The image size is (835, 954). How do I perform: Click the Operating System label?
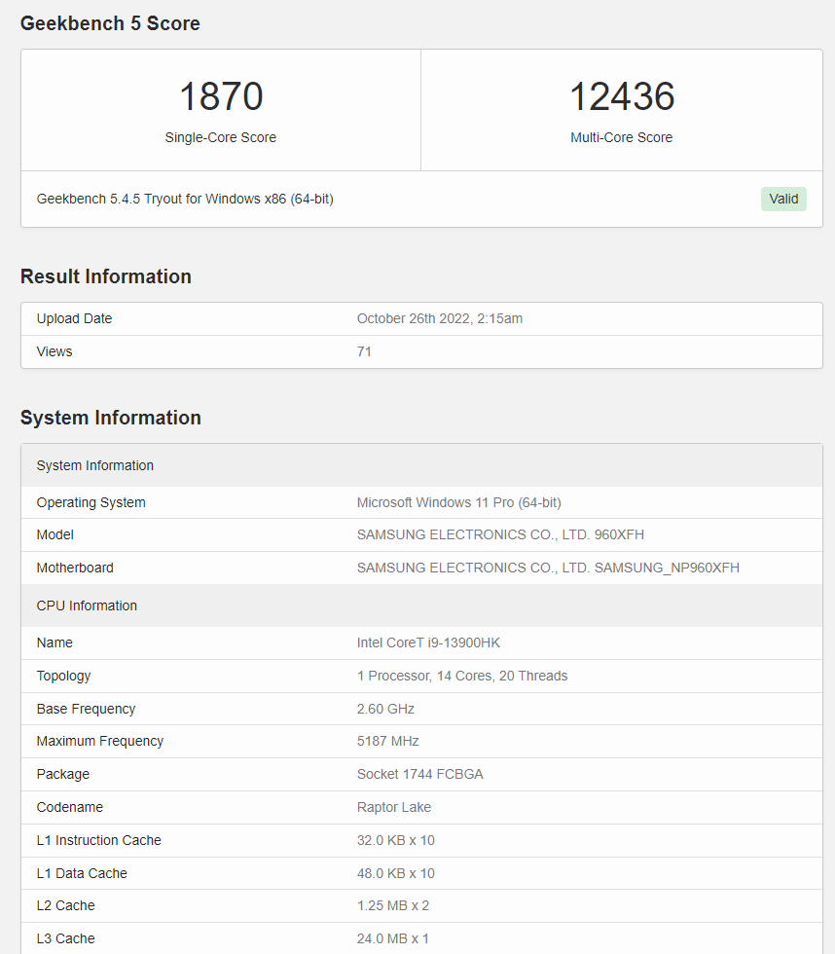tap(91, 502)
